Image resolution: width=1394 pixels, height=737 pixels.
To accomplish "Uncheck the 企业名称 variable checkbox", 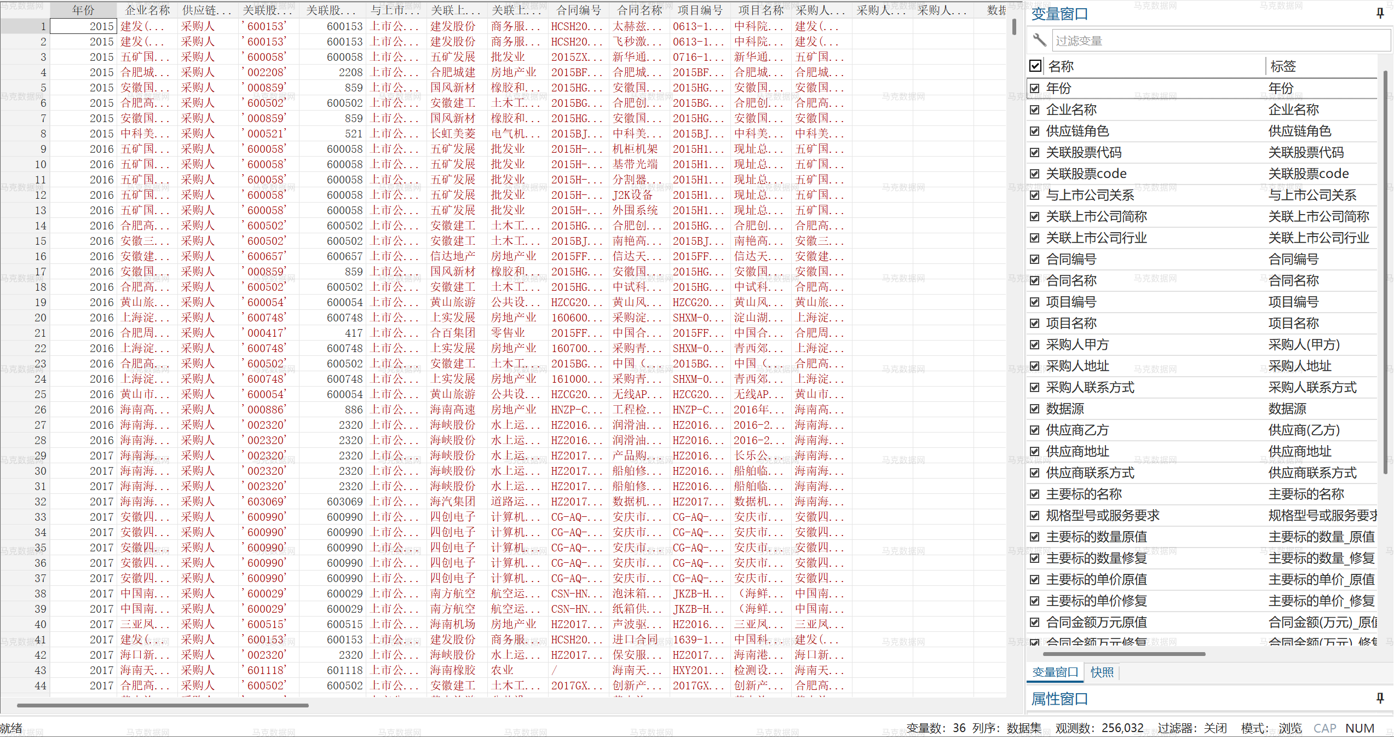I will pyautogui.click(x=1034, y=110).
